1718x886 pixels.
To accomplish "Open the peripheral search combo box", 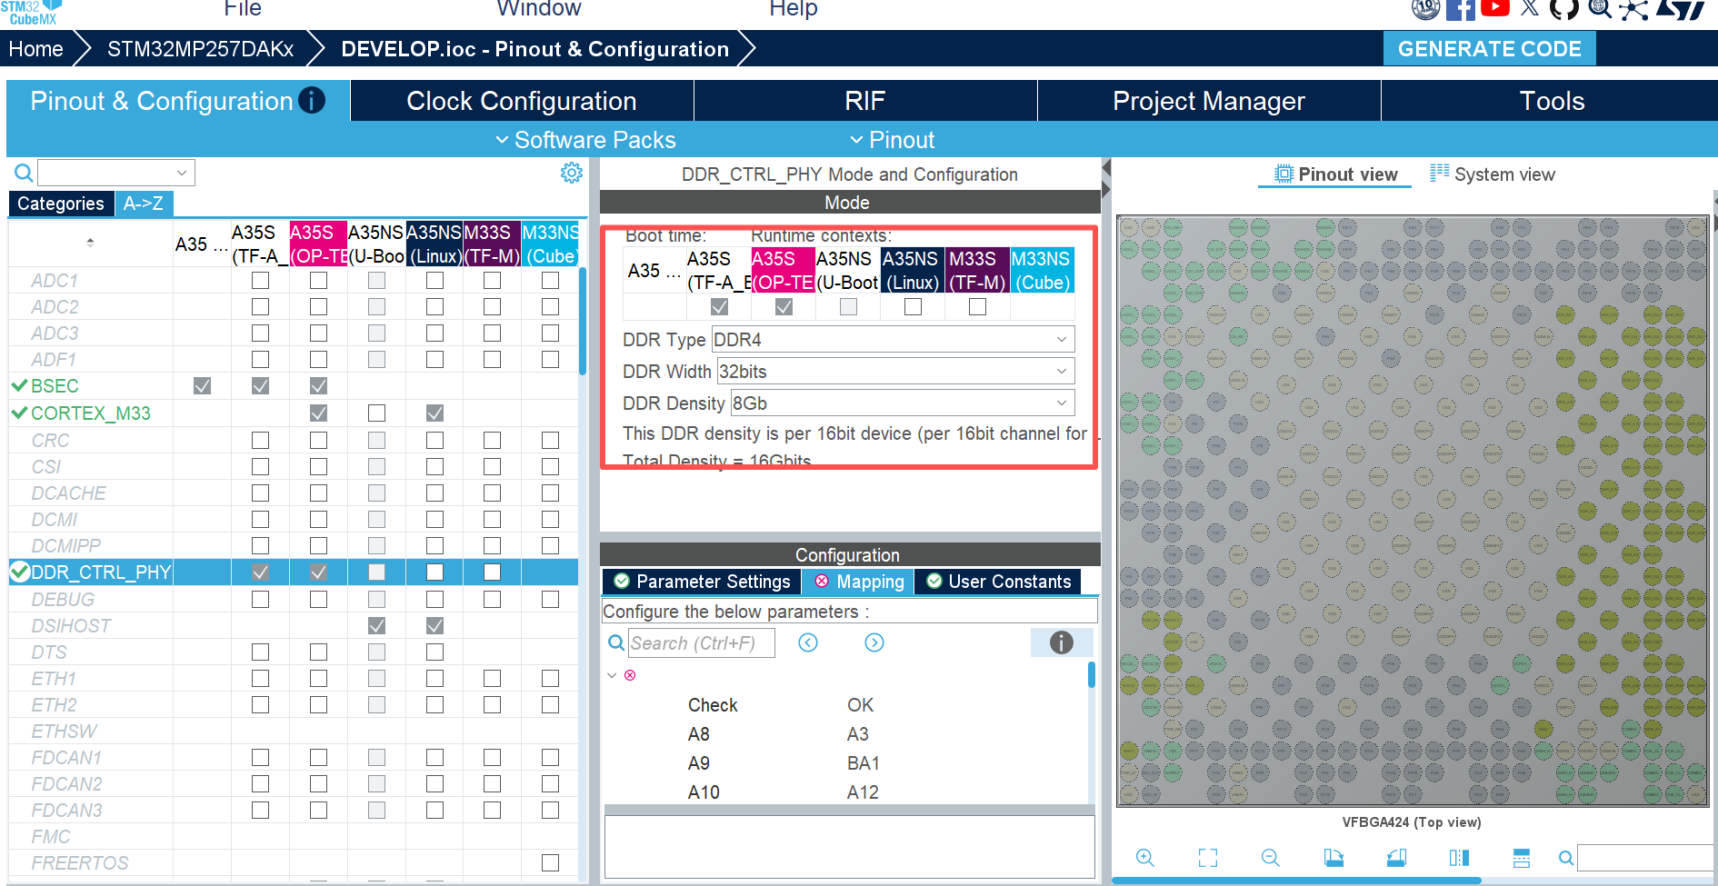I will 116,173.
